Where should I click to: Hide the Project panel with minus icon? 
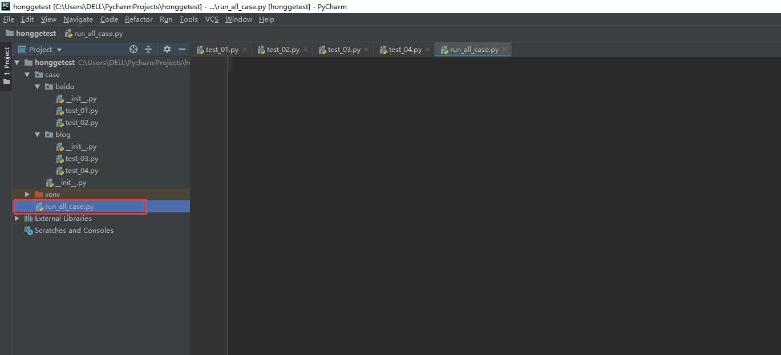(x=182, y=49)
